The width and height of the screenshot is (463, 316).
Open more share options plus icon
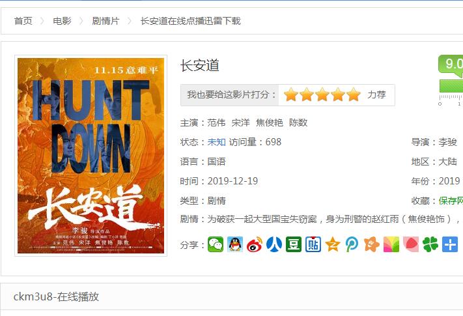click(x=450, y=244)
